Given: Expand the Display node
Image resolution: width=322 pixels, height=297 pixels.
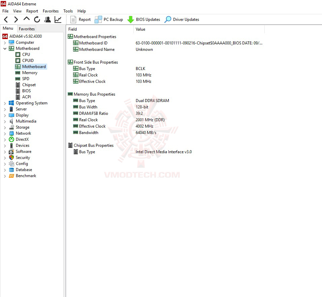Looking at the screenshot, I should [5, 115].
